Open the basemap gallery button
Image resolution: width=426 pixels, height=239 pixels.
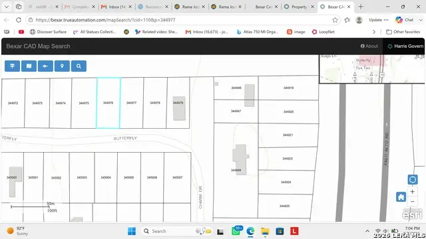pyautogui.click(x=29, y=66)
